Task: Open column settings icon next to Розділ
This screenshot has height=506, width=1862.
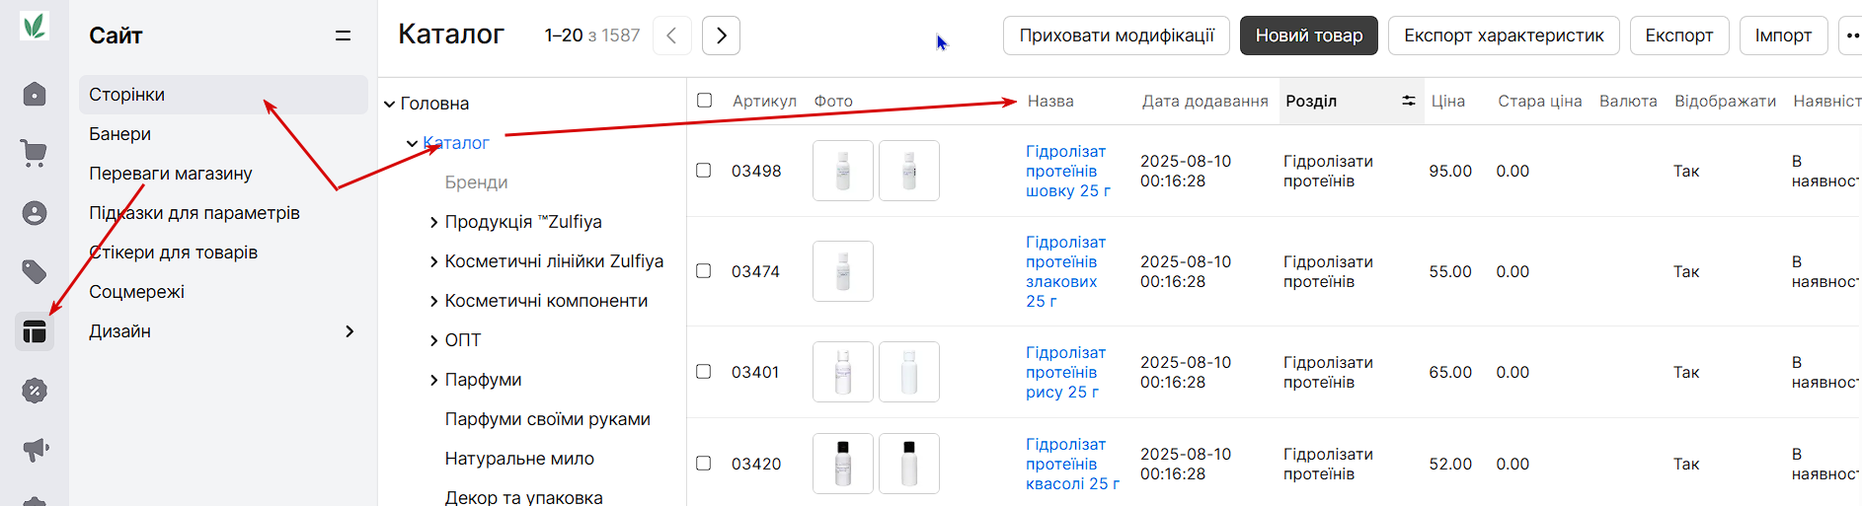Action: click(x=1409, y=101)
